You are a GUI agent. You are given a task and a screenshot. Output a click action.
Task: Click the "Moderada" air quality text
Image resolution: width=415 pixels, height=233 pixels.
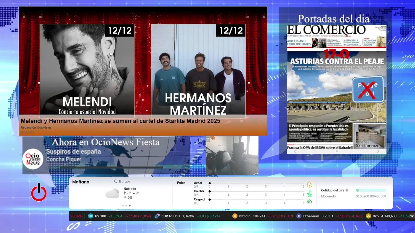[328, 196]
